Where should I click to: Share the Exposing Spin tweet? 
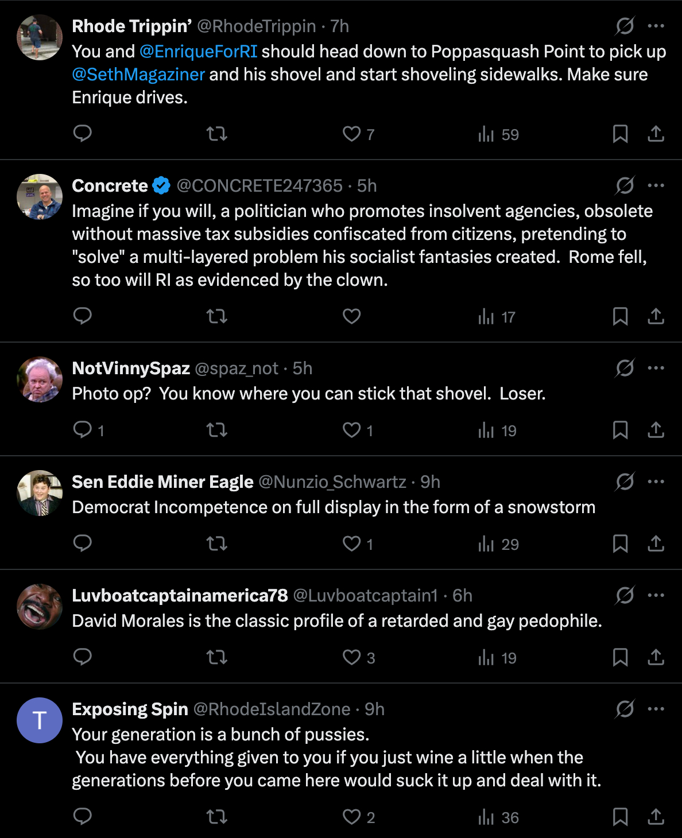pyautogui.click(x=656, y=817)
